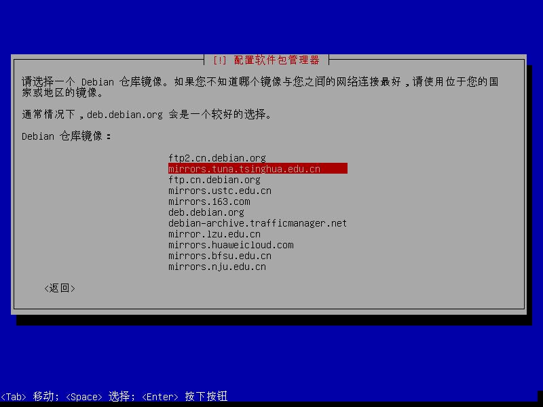Viewport: 543px width, 407px height.
Task: Choose the mirrors.bfsu.edu.cn mirror
Action: point(220,256)
